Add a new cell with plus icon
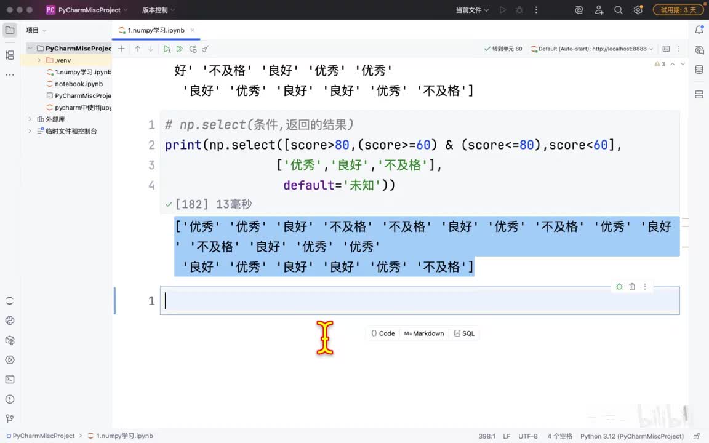Image resolution: width=709 pixels, height=443 pixels. click(121, 49)
